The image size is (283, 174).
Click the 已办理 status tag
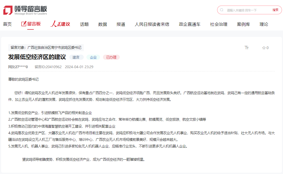(111, 57)
